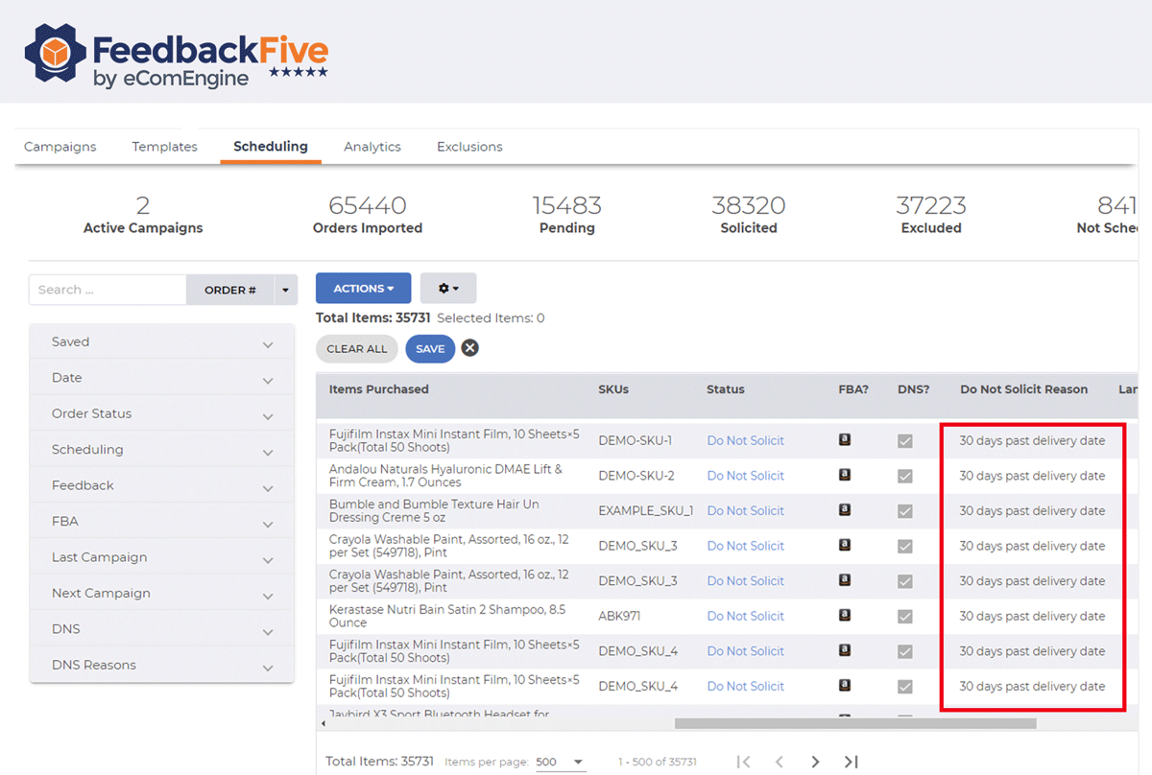Screen dimensions: 1152x775
Task: Go to the first page arrow
Action: (x=743, y=762)
